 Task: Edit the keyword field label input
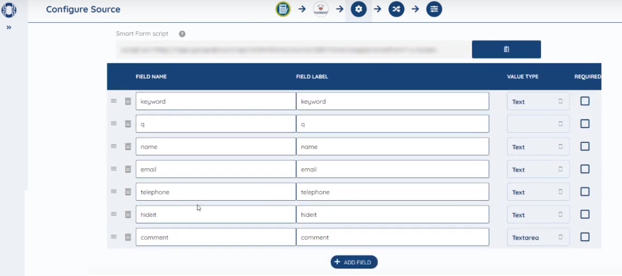[393, 101]
